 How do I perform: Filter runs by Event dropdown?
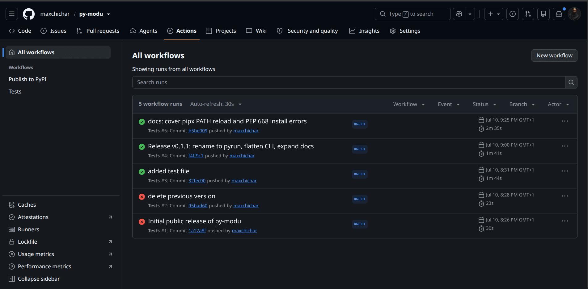coord(449,104)
